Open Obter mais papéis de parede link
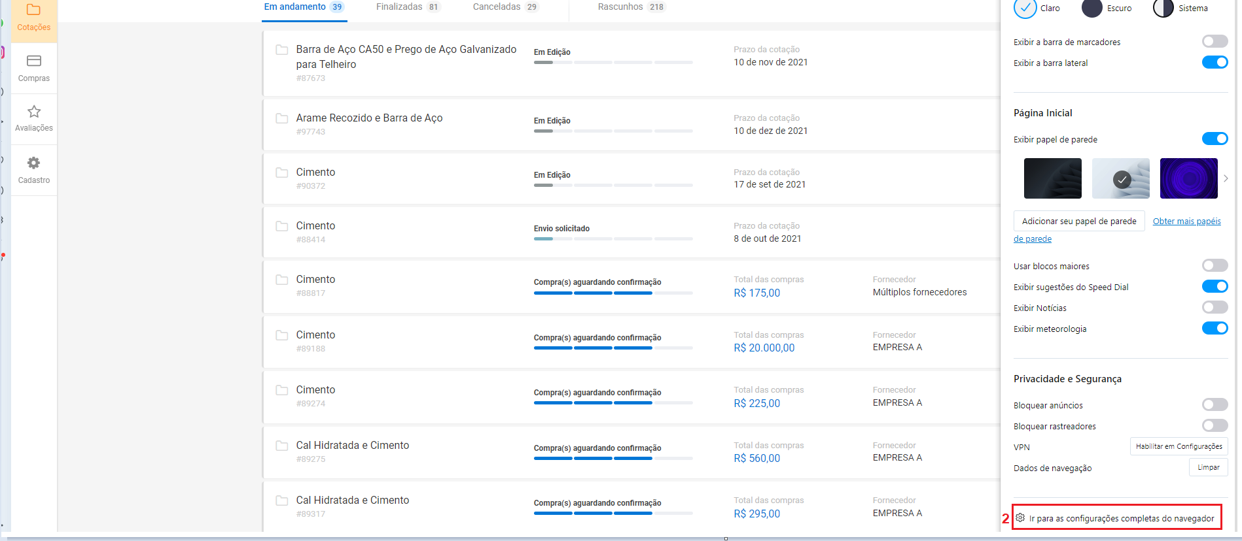Viewport: 1242px width, 541px height. pos(1186,221)
